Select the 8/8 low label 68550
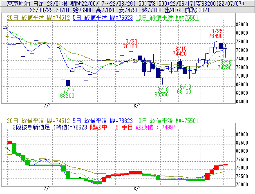This screenshot has width=255, height=194. coord(161,94)
